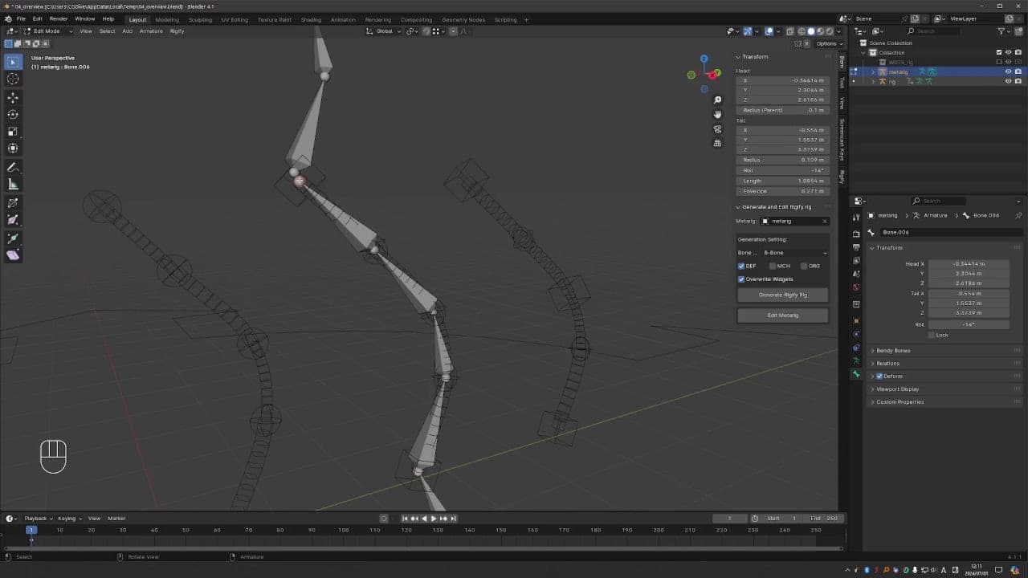
Task: Select the Roll bone tool
Action: tap(13, 203)
